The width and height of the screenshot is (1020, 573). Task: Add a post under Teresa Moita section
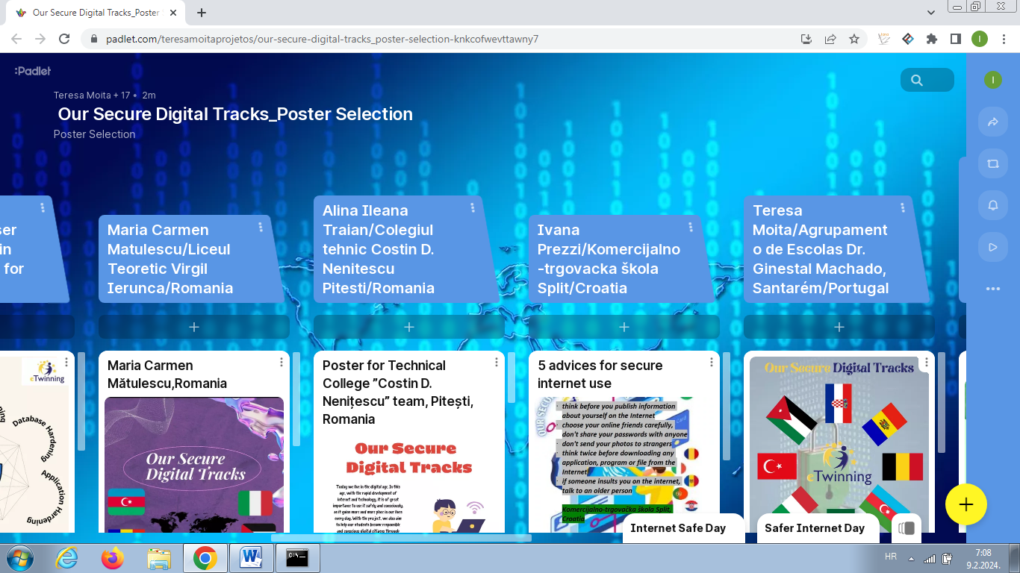coord(839,327)
